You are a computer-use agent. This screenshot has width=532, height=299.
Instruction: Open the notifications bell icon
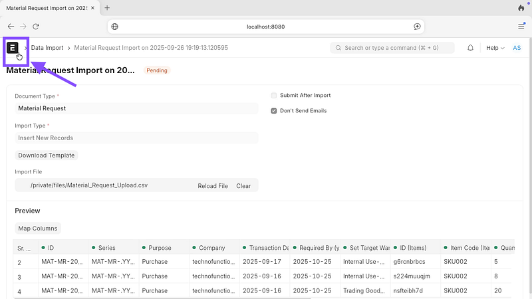click(x=470, y=48)
